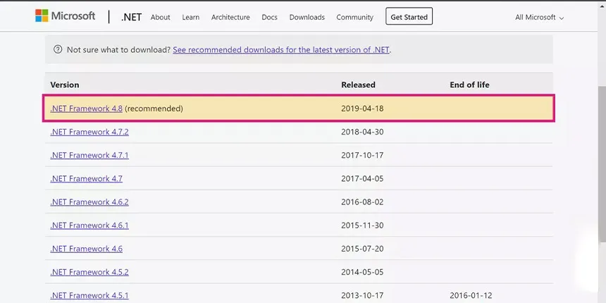Click the End of life column header

tap(469, 85)
